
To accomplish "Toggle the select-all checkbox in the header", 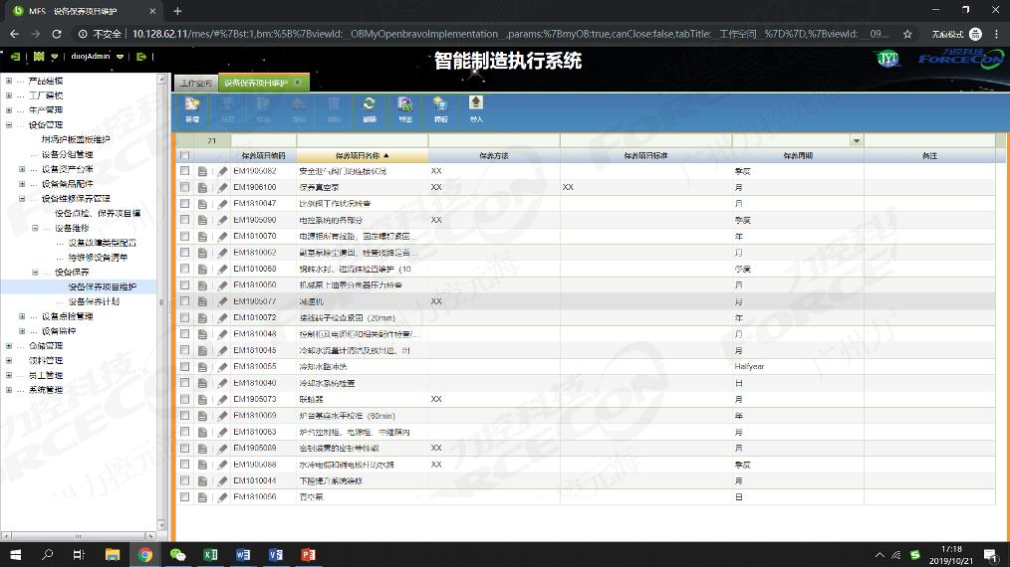I will tap(185, 156).
